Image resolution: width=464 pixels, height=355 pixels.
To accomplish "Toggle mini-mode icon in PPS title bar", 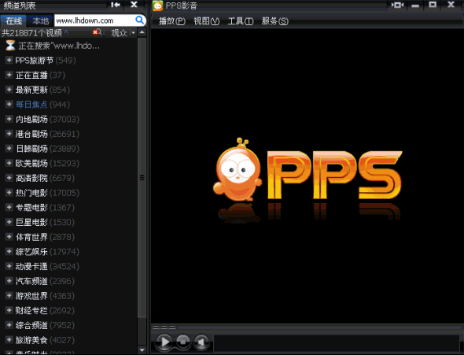I will (x=397, y=5).
